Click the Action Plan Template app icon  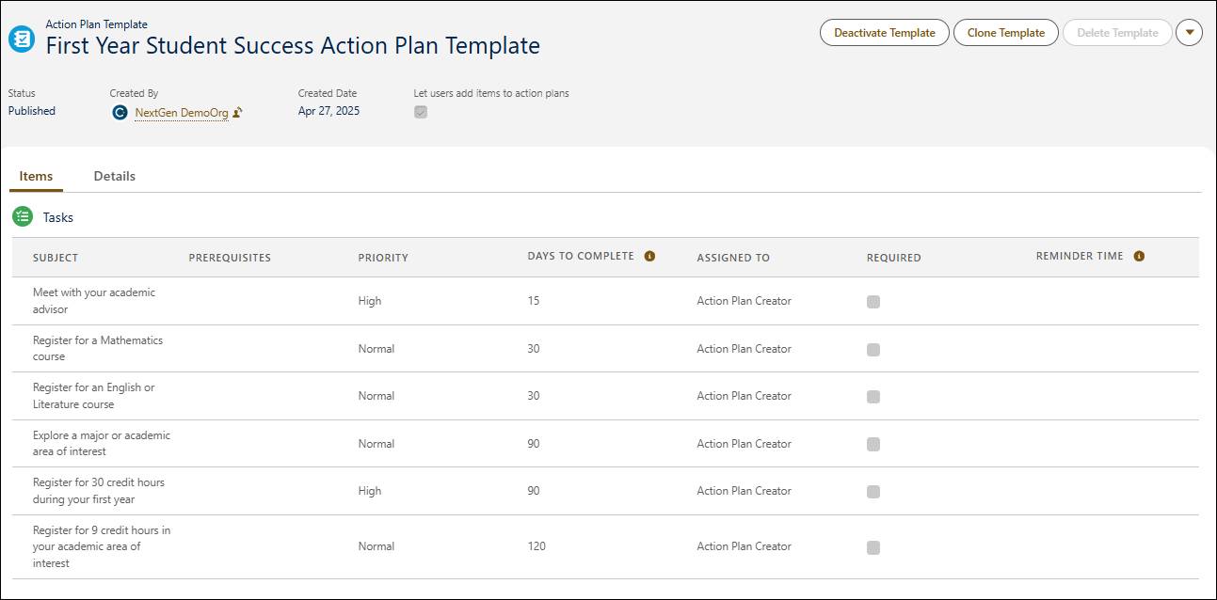tap(21, 39)
